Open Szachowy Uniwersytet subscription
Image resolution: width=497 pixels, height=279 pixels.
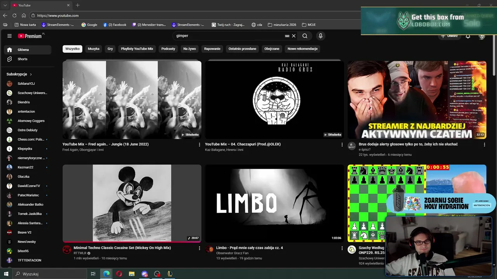point(28,93)
